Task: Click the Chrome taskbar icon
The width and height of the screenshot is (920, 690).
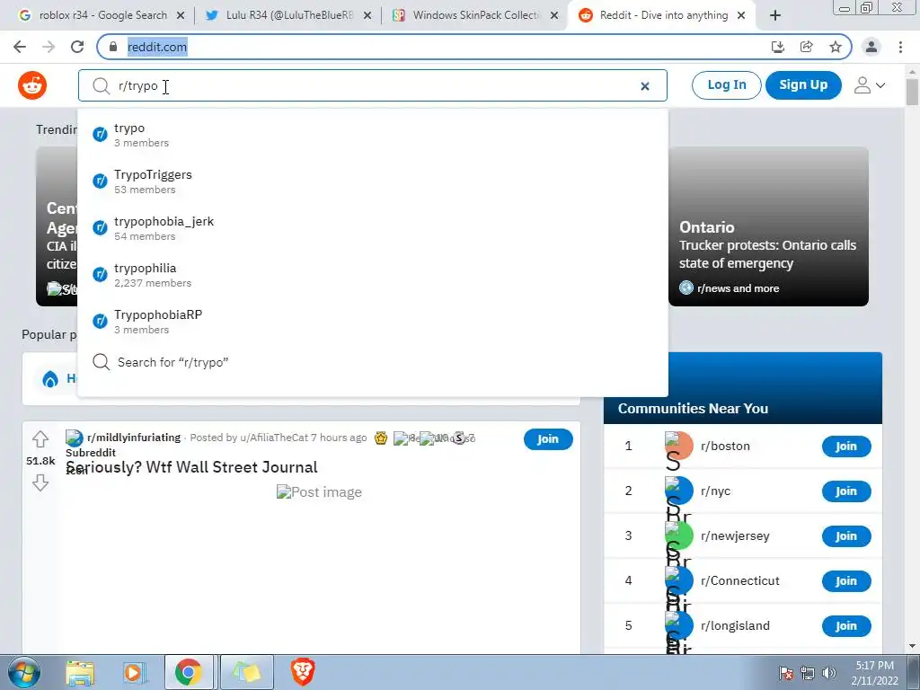Action: [189, 672]
